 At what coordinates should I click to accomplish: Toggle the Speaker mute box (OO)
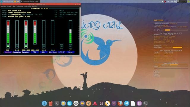26,46
